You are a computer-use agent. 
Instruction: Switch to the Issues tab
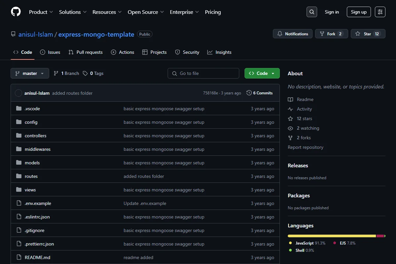tap(50, 52)
